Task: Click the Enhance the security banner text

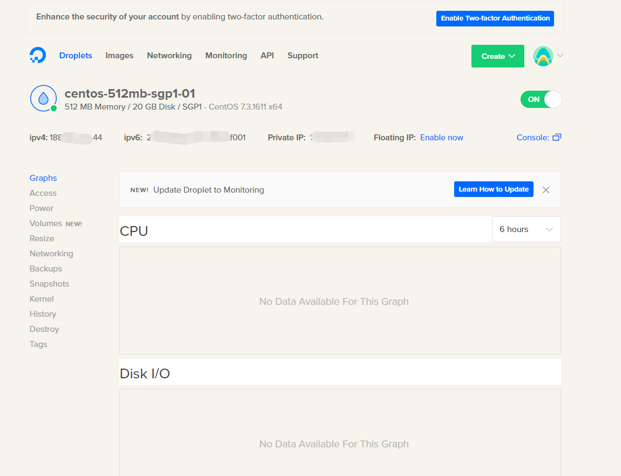Action: coord(180,17)
